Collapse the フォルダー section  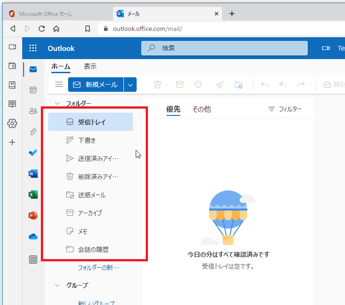pos(57,104)
